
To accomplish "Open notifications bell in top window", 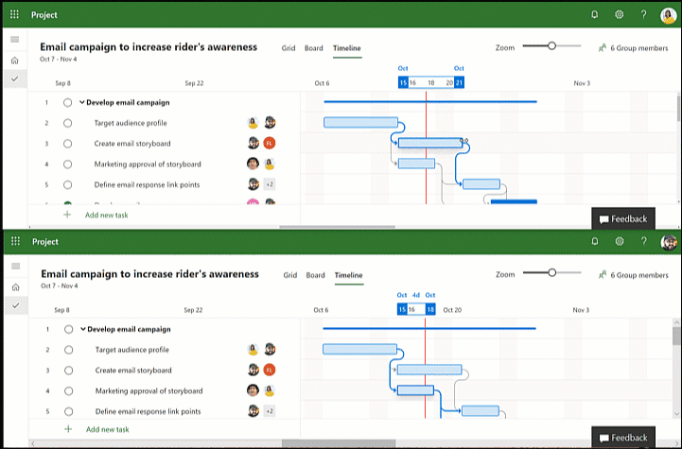I will pyautogui.click(x=595, y=14).
